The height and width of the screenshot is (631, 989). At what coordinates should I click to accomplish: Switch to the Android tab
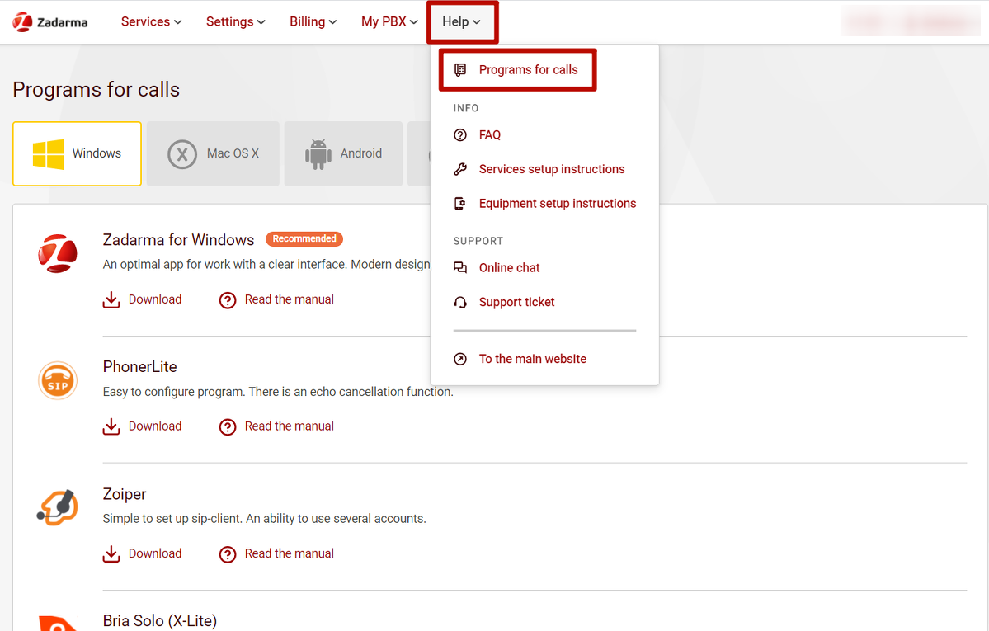click(x=343, y=153)
